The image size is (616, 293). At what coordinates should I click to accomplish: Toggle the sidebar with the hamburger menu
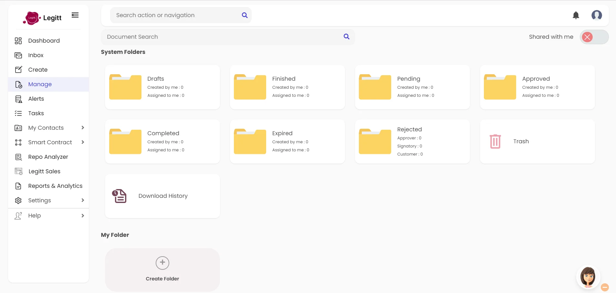pos(75,15)
